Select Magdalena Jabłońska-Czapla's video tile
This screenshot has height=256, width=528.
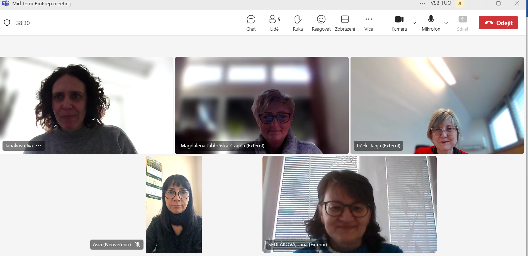pyautogui.click(x=261, y=105)
